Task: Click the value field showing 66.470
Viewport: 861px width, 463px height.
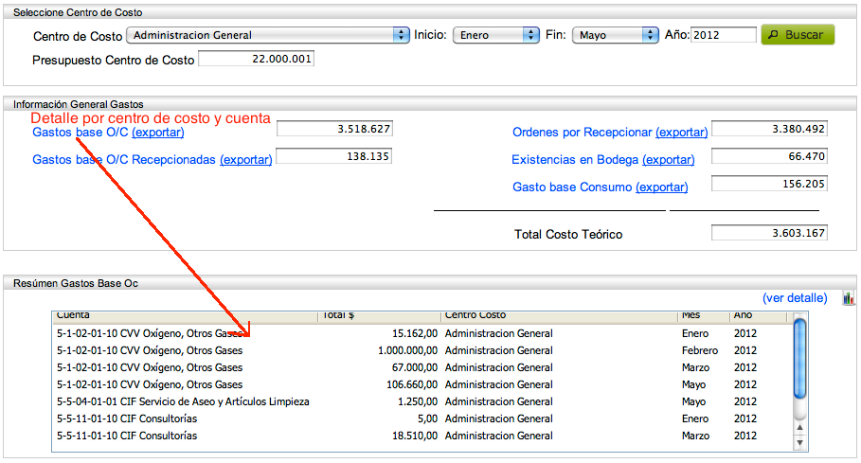Action: (769, 156)
